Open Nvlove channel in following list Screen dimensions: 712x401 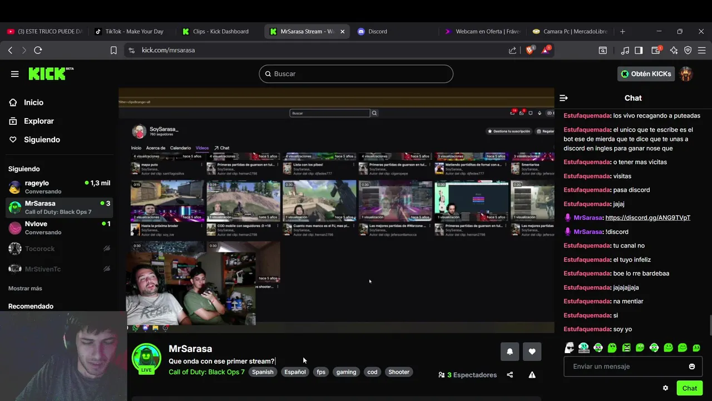pos(60,228)
